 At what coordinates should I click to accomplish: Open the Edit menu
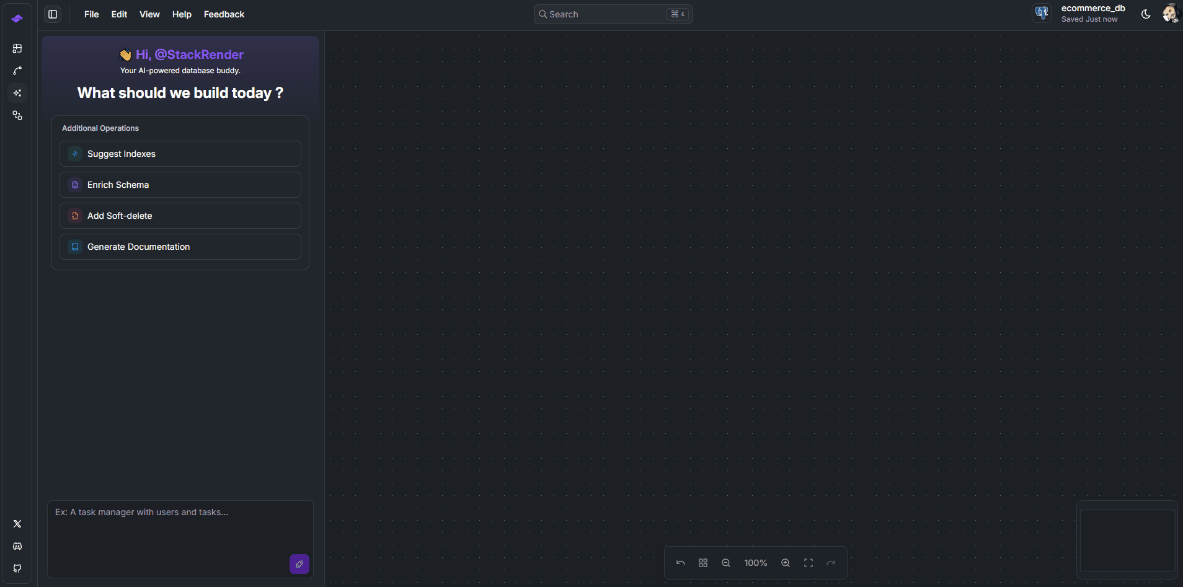[119, 14]
